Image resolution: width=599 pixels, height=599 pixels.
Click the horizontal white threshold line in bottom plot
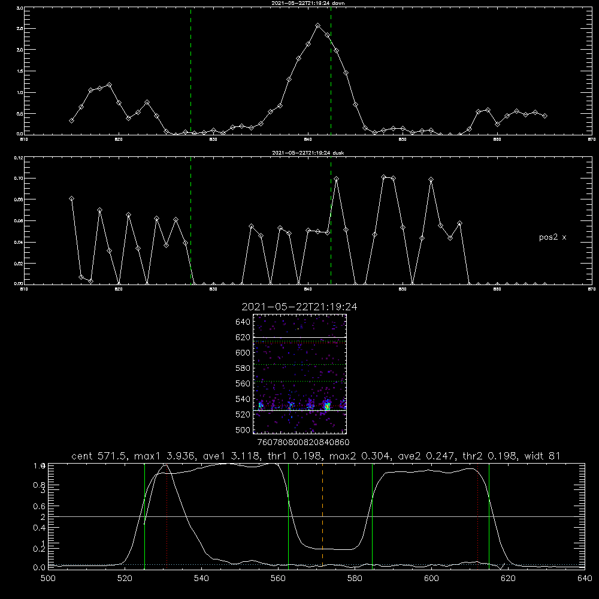click(x=316, y=516)
